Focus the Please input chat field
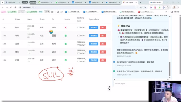Viewport: 181px width, 102px height. 131,84
